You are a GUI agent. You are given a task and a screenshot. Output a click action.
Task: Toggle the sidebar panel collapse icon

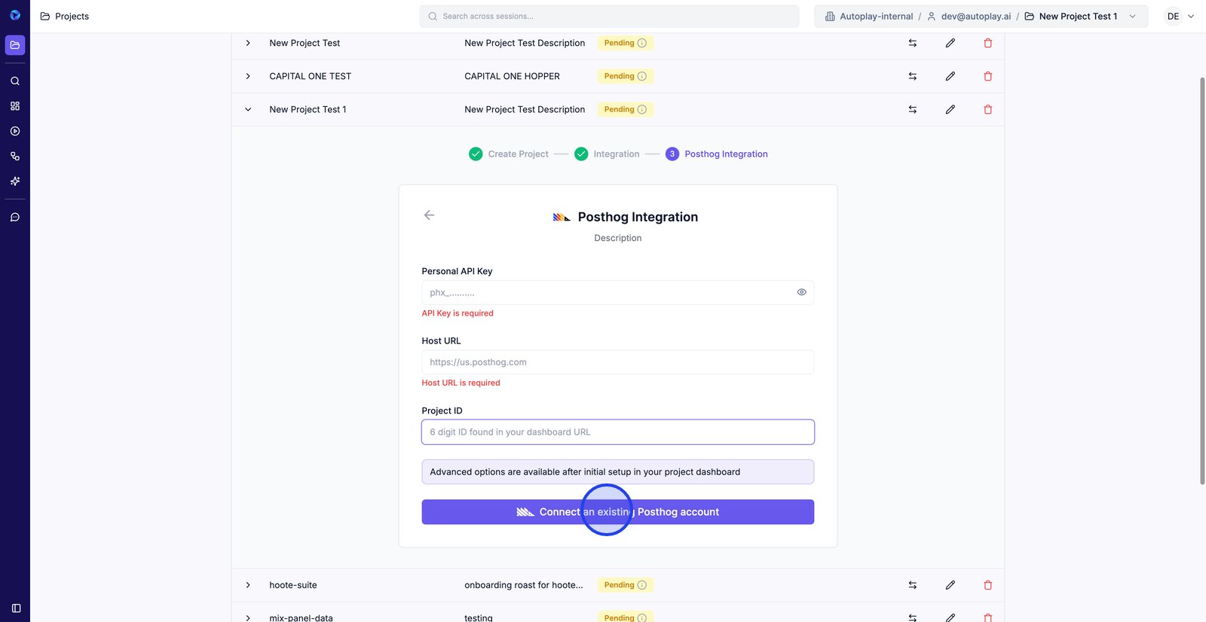click(16, 608)
